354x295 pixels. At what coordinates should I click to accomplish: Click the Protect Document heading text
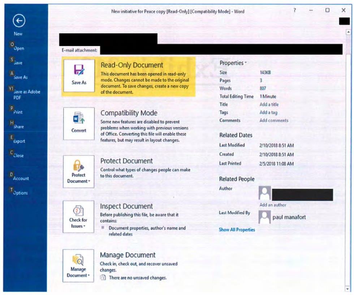click(126, 161)
